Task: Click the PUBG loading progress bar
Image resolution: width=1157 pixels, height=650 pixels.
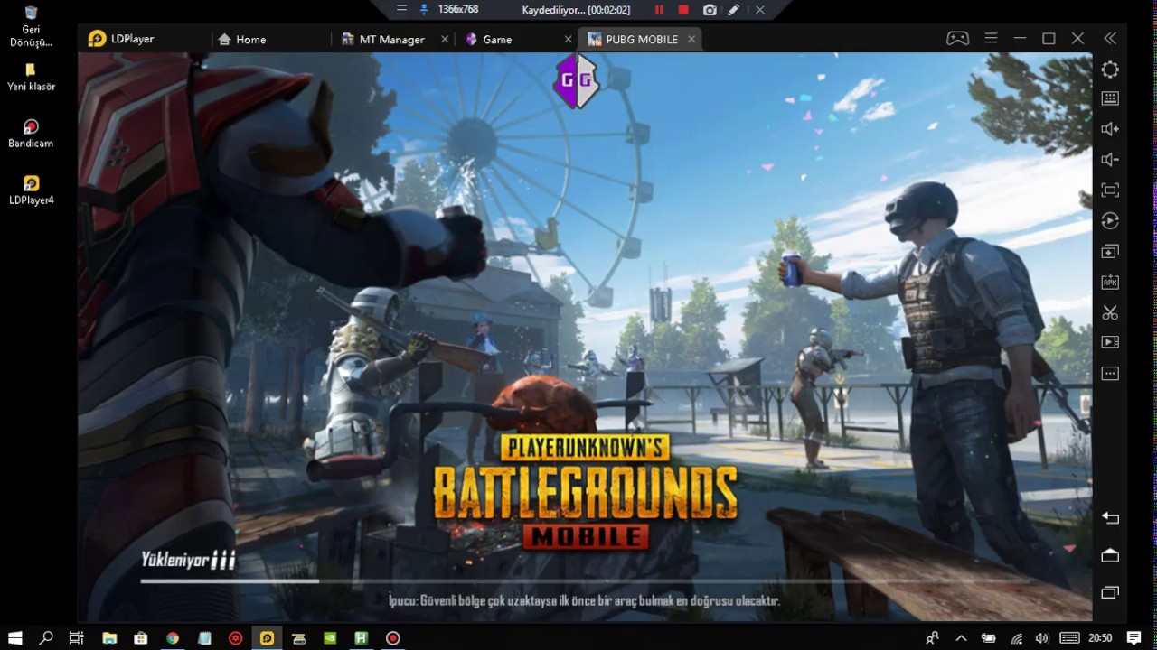Action: click(x=588, y=580)
